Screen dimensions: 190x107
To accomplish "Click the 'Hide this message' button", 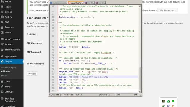I will (x=167, y=10).
